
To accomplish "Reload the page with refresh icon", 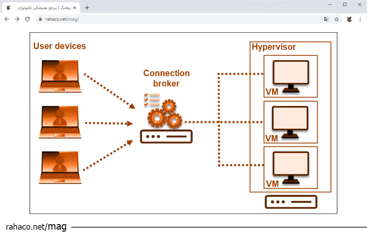I will (x=28, y=19).
